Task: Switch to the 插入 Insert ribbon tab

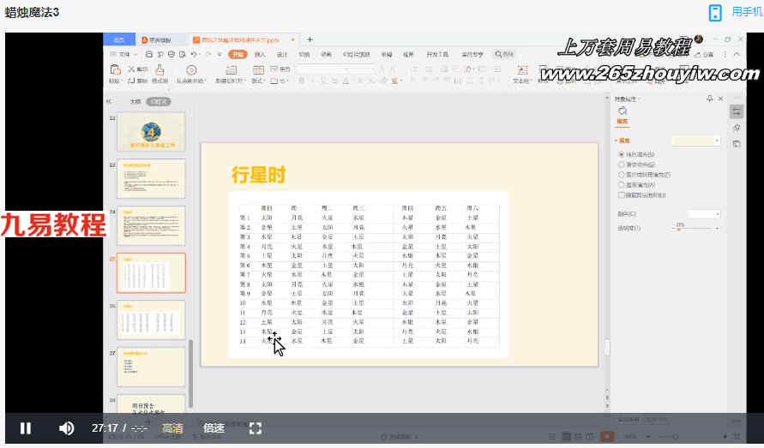Action: (x=260, y=55)
